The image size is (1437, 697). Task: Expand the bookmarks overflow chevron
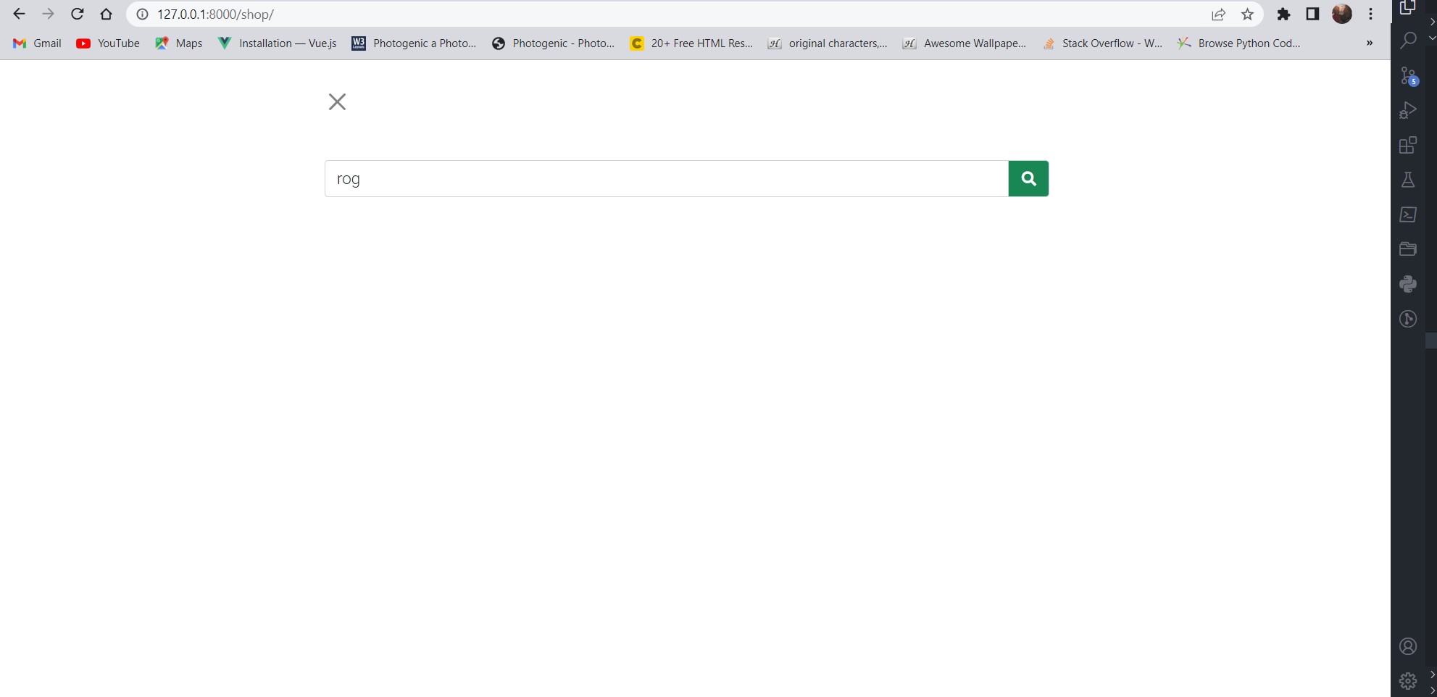(x=1370, y=43)
